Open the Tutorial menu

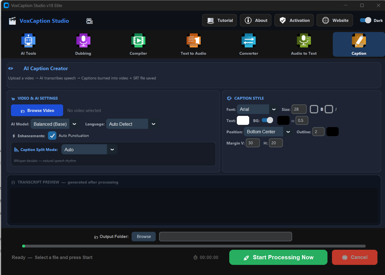pyautogui.click(x=219, y=20)
